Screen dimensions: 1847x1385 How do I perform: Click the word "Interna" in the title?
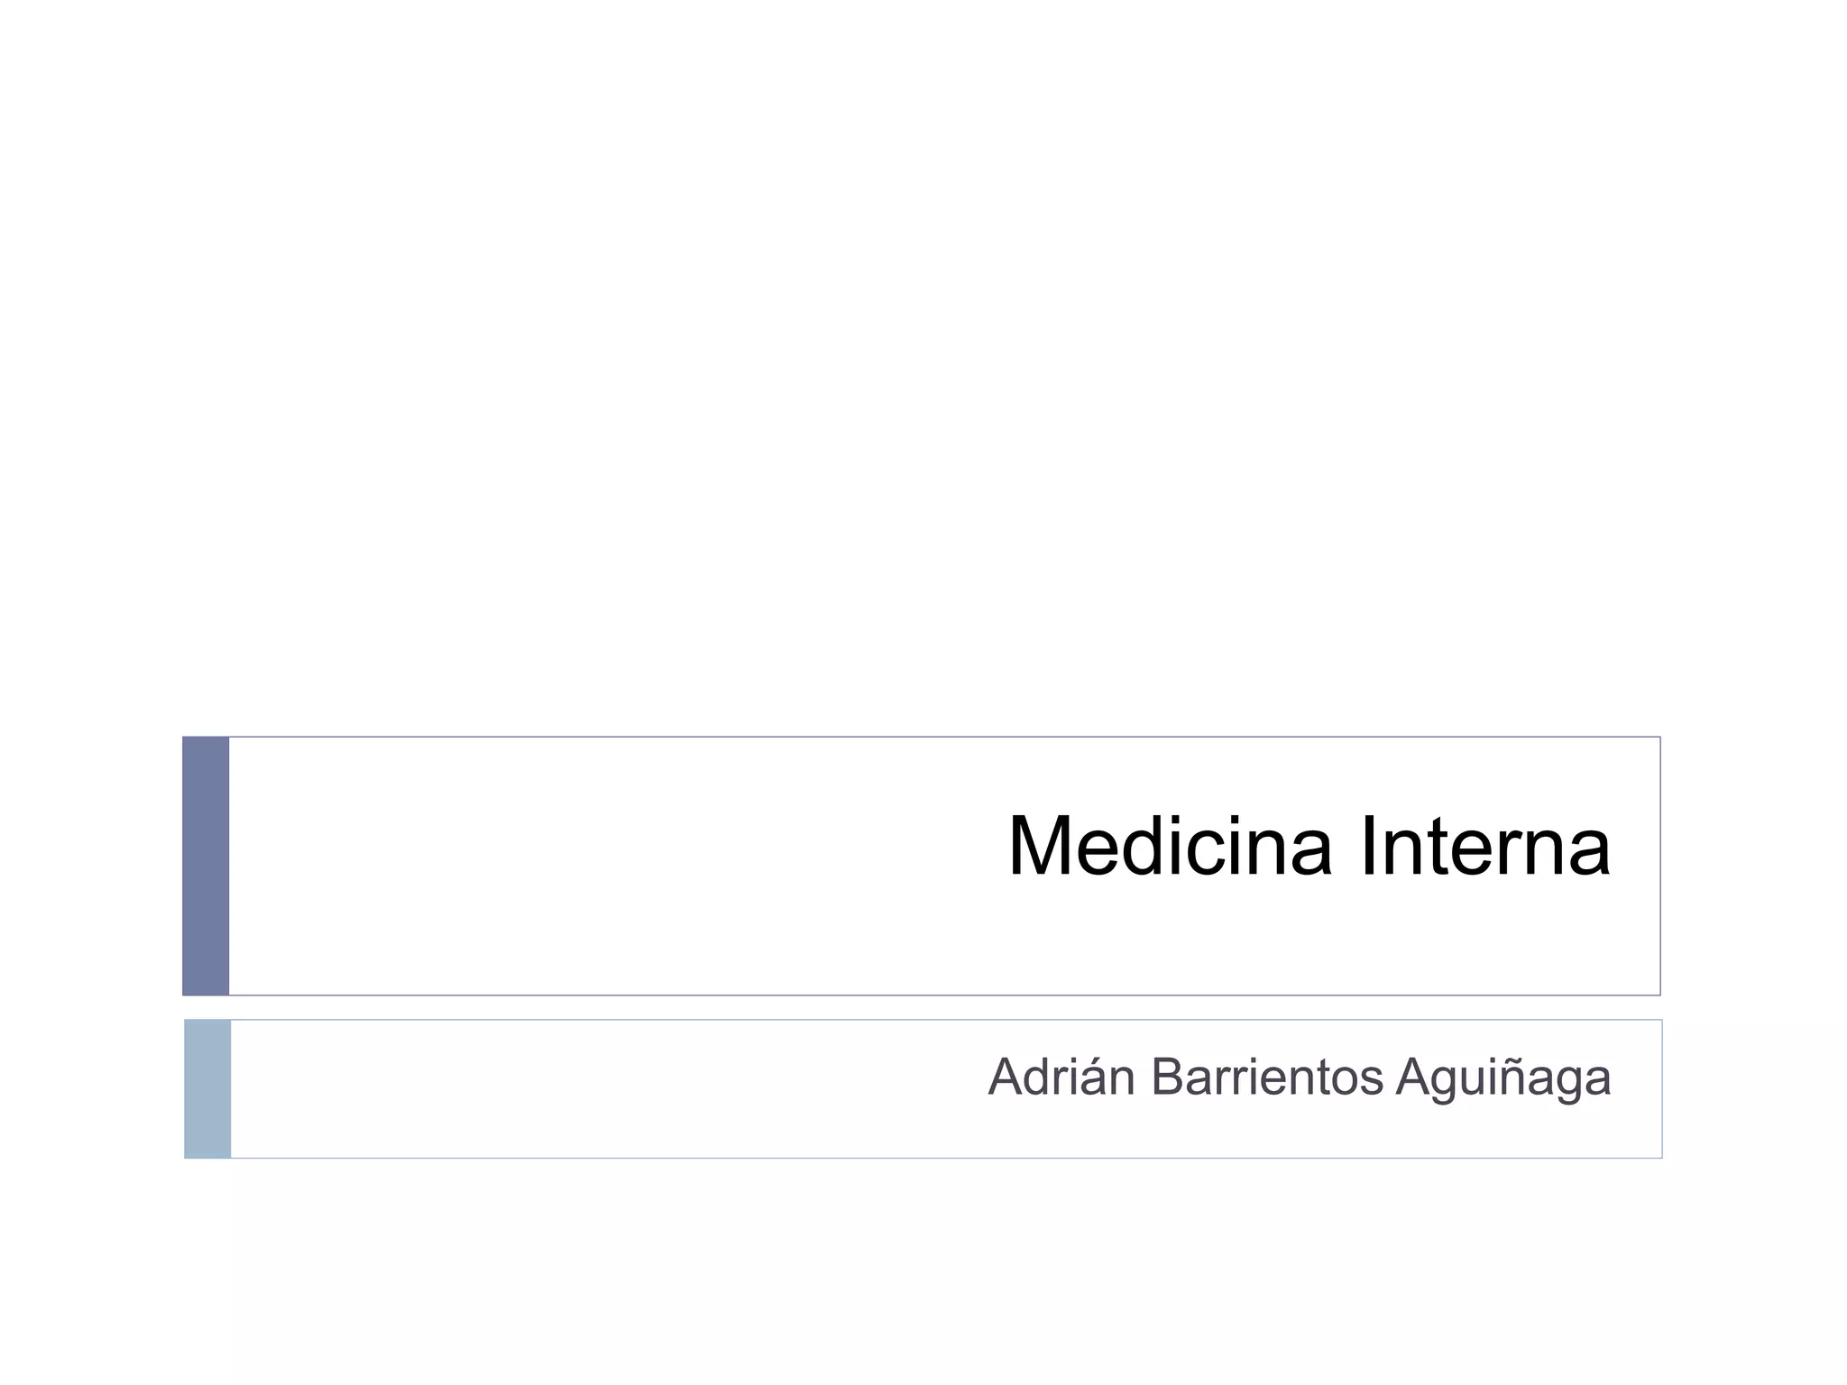coord(1484,846)
